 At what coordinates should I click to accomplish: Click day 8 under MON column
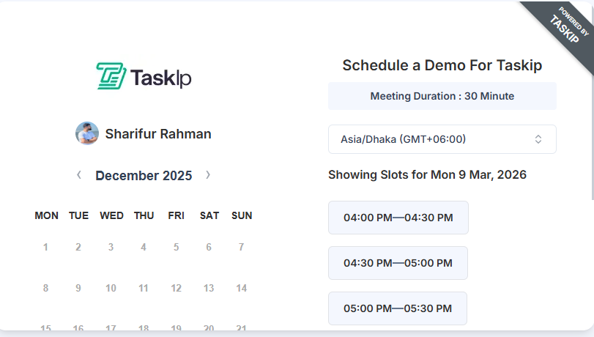[45, 289]
